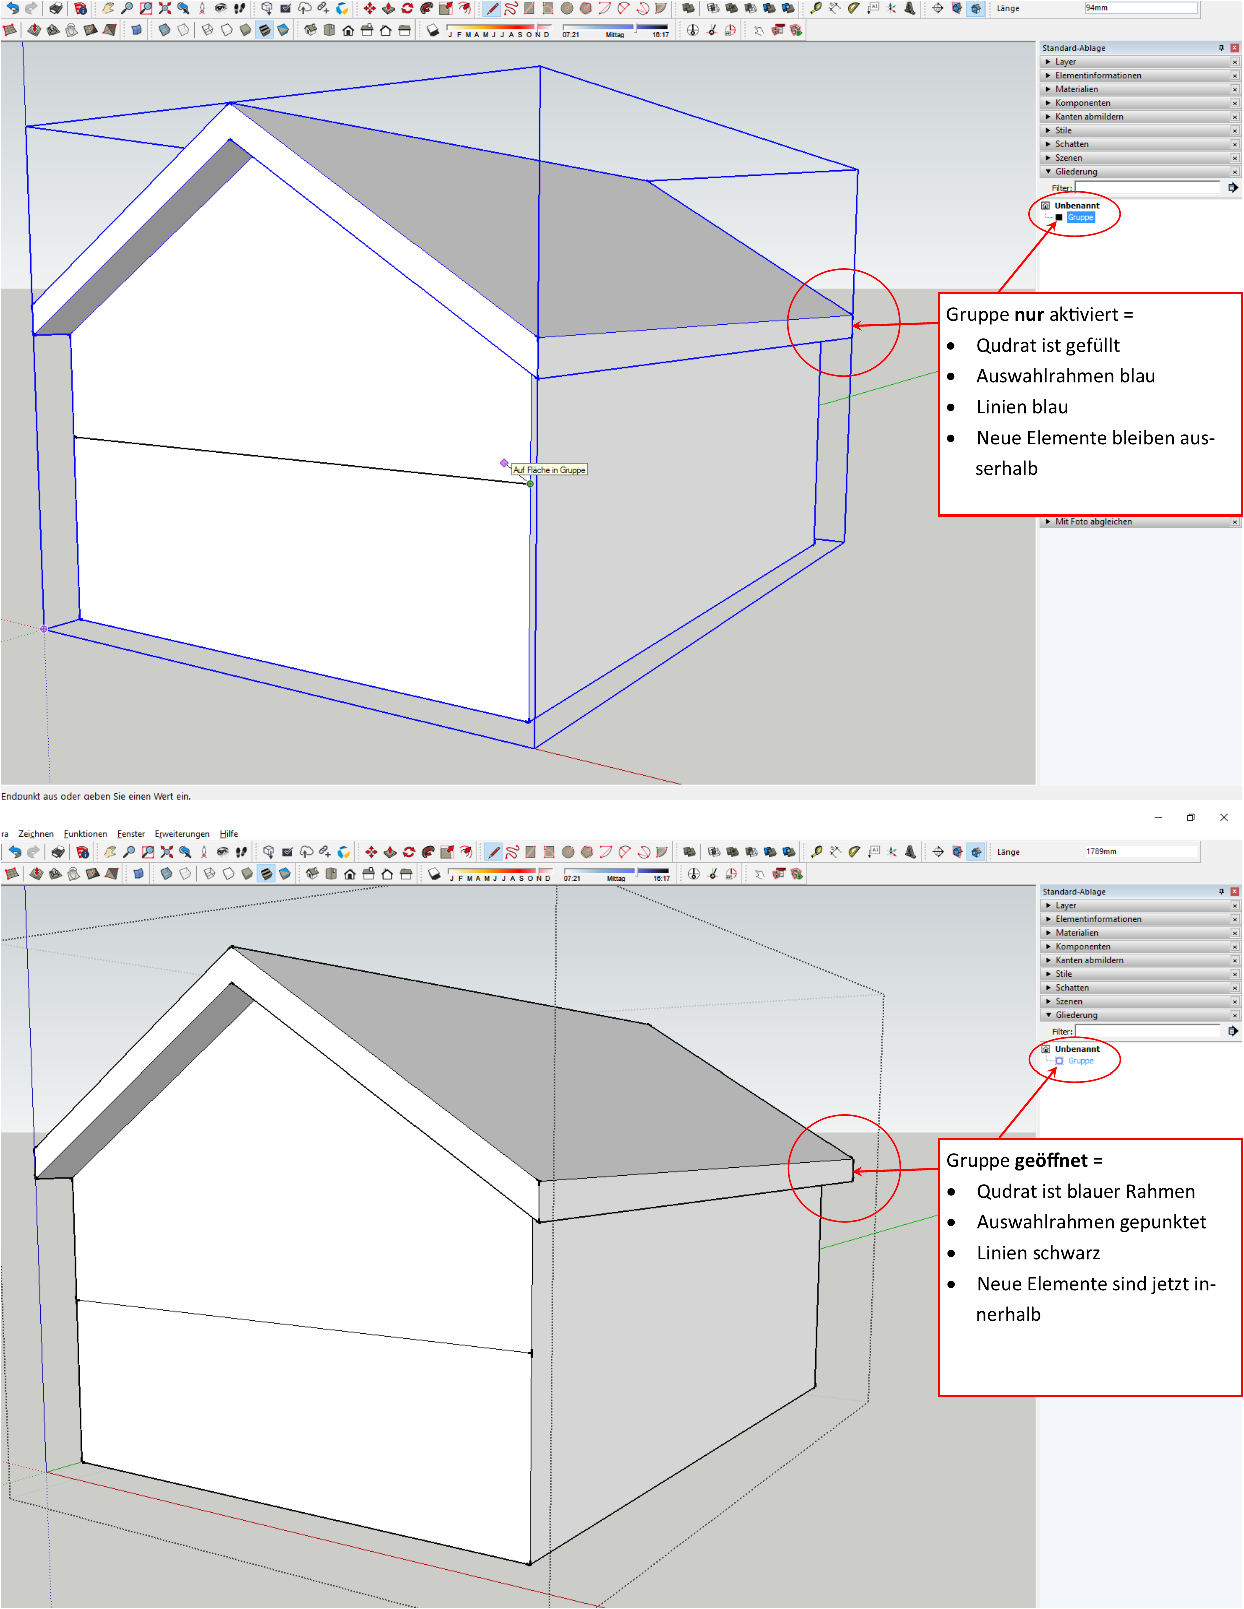
Task: Select the Protractor tool in lower toolbar
Action: point(854,852)
